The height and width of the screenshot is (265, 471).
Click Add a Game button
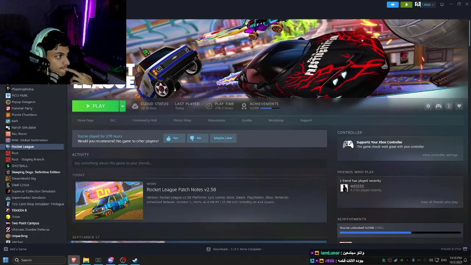point(15,249)
